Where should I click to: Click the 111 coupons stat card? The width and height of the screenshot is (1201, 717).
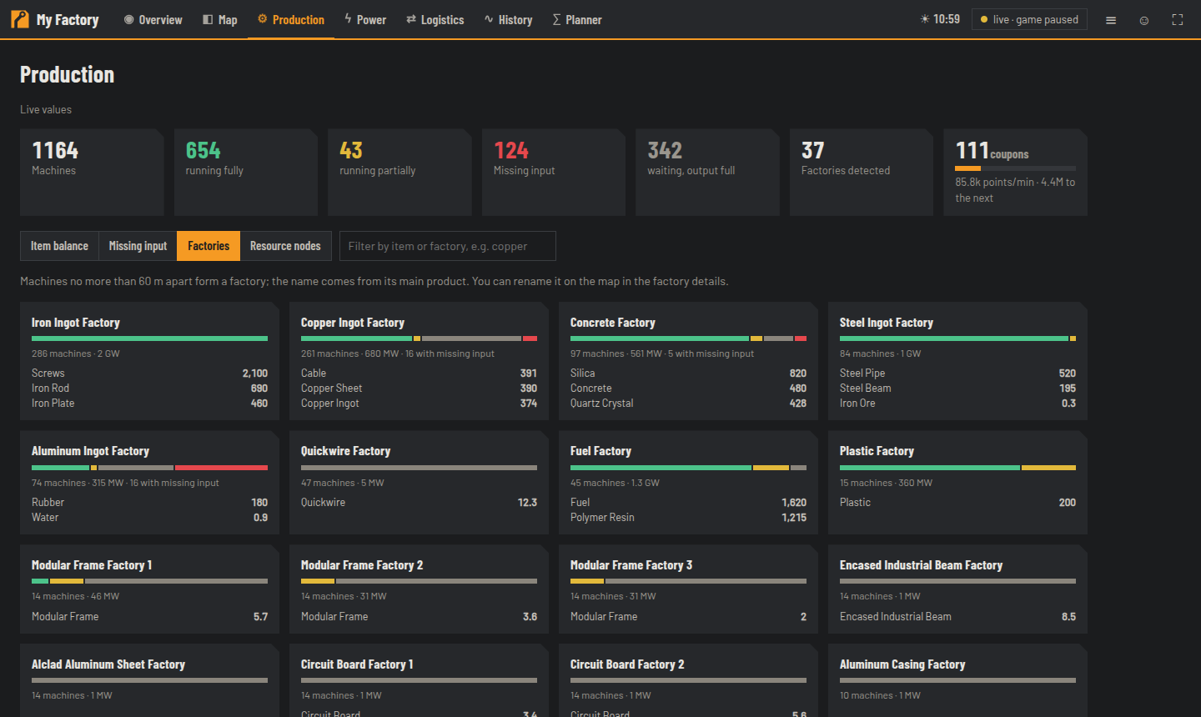1015,172
